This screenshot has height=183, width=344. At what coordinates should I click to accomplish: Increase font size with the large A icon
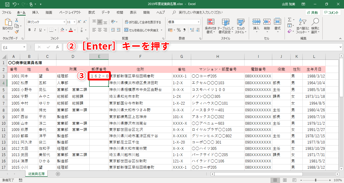click(79, 22)
